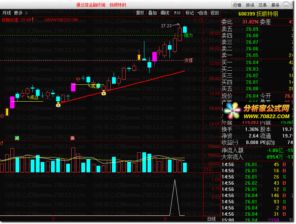Click the 收益(一) 0.088 earnings value

tap(252, 143)
